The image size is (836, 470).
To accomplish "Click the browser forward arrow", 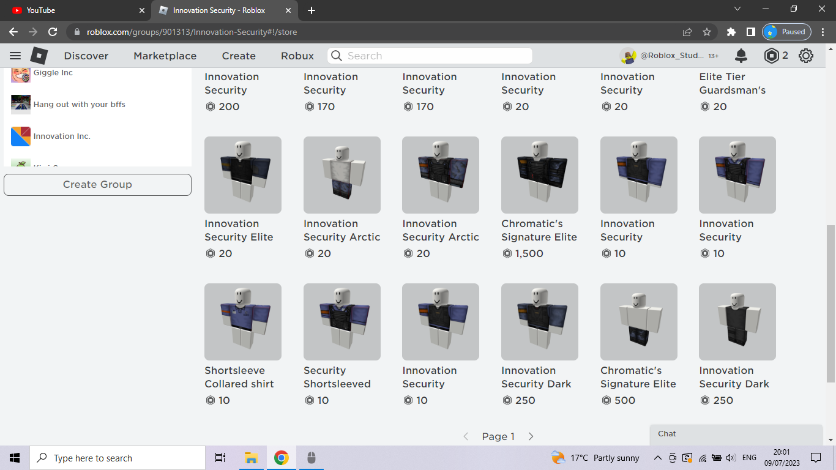I will pyautogui.click(x=33, y=32).
